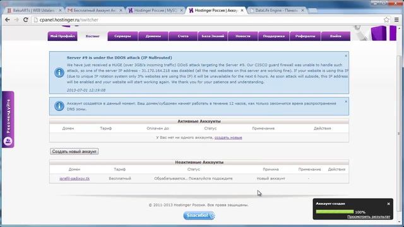Click the browser forward arrow

(x=16, y=20)
